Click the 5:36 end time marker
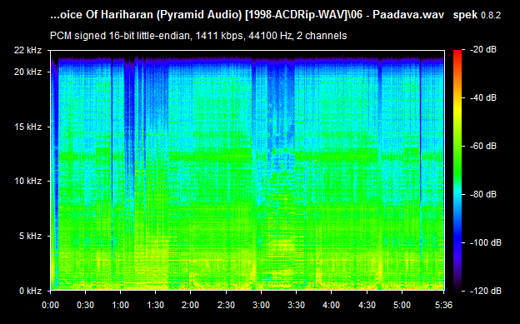Image resolution: width=520 pixels, height=324 pixels. point(443,305)
